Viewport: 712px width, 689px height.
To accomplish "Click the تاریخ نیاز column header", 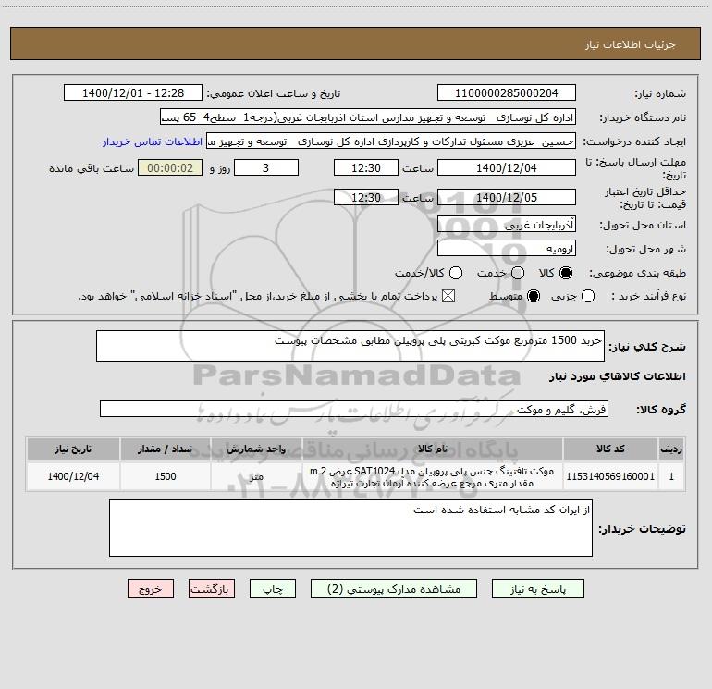I will click(x=73, y=449).
